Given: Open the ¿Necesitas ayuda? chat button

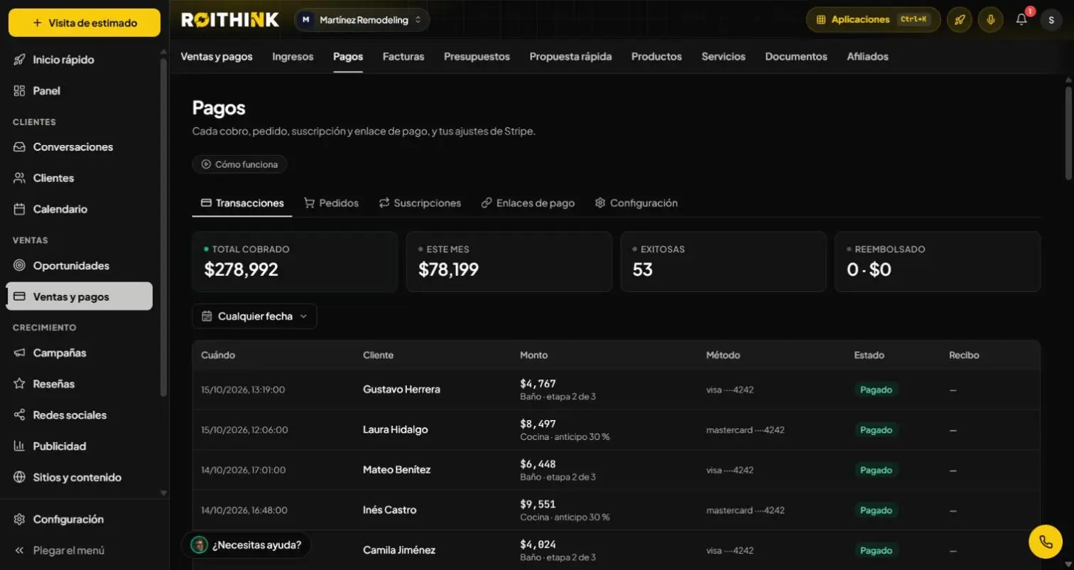Looking at the screenshot, I should pyautogui.click(x=246, y=545).
